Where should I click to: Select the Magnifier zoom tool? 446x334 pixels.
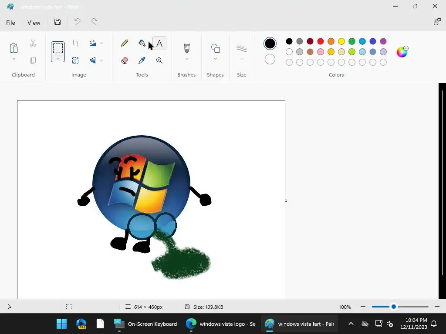(x=159, y=60)
